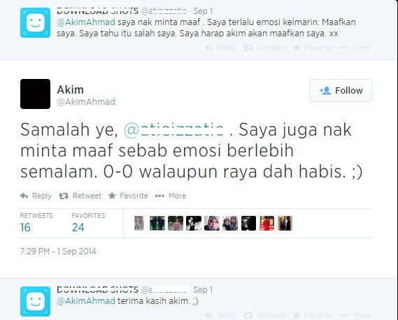
Task: Open Akim's black profile avatar
Action: coord(35,94)
